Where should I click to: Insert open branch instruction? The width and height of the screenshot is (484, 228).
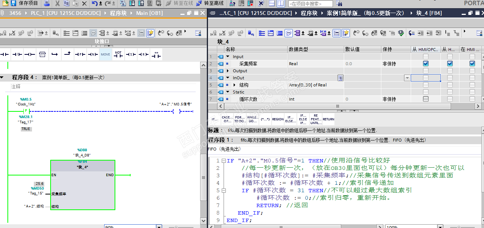(x=55, y=54)
